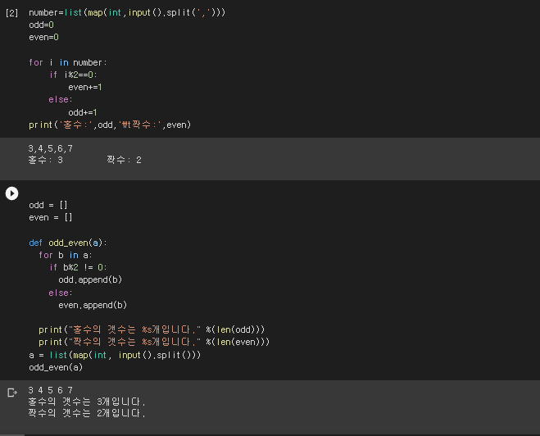Click output text 3 4 5 6 7
Viewport: 540px width, 436px height.
point(51,390)
